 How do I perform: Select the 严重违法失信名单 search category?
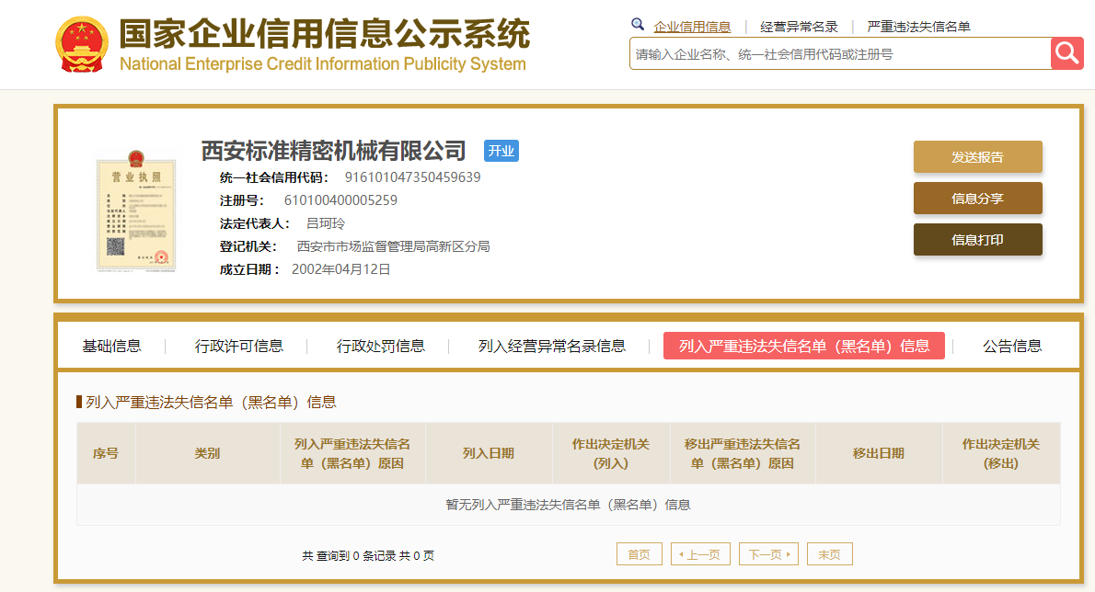[x=918, y=27]
